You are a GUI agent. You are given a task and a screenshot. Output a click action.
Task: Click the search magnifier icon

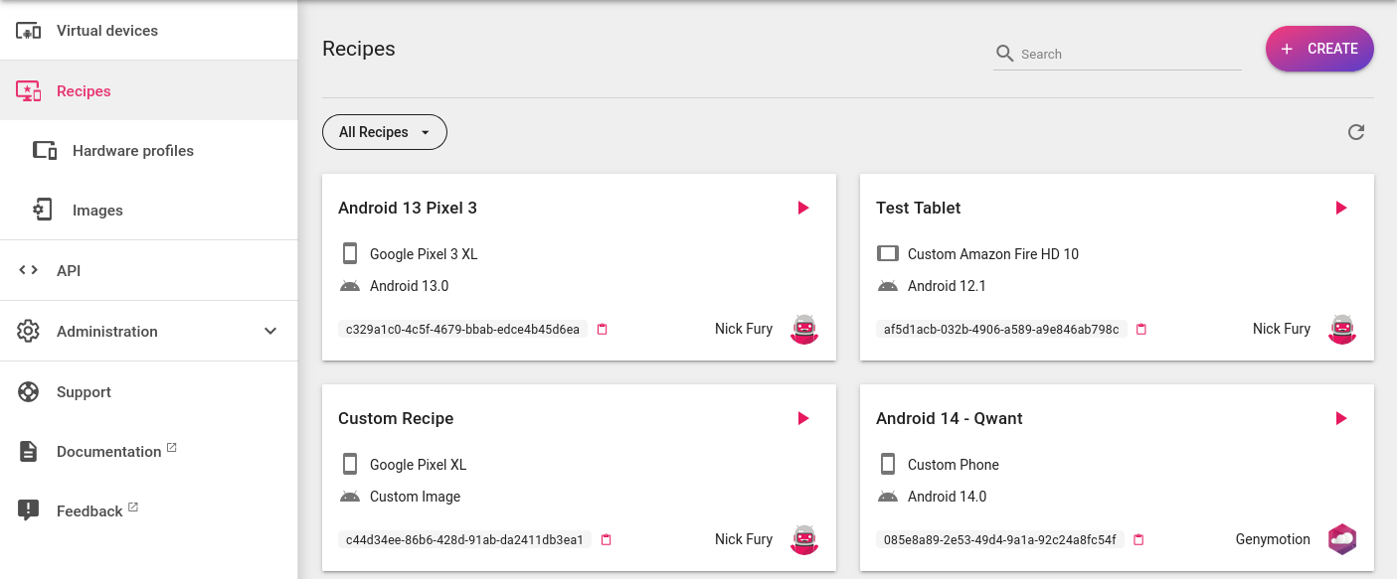click(x=1004, y=54)
